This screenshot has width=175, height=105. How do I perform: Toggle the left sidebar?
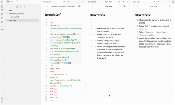[x=2, y=1]
